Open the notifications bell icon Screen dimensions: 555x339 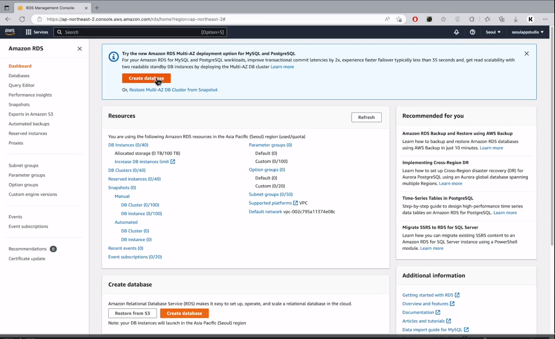[456, 32]
